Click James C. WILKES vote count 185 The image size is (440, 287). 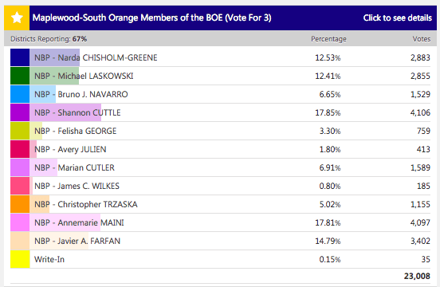pyautogui.click(x=423, y=186)
